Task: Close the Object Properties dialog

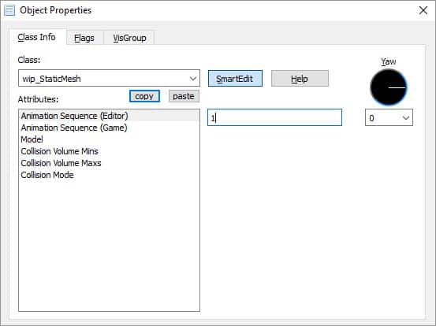Action: coord(423,10)
